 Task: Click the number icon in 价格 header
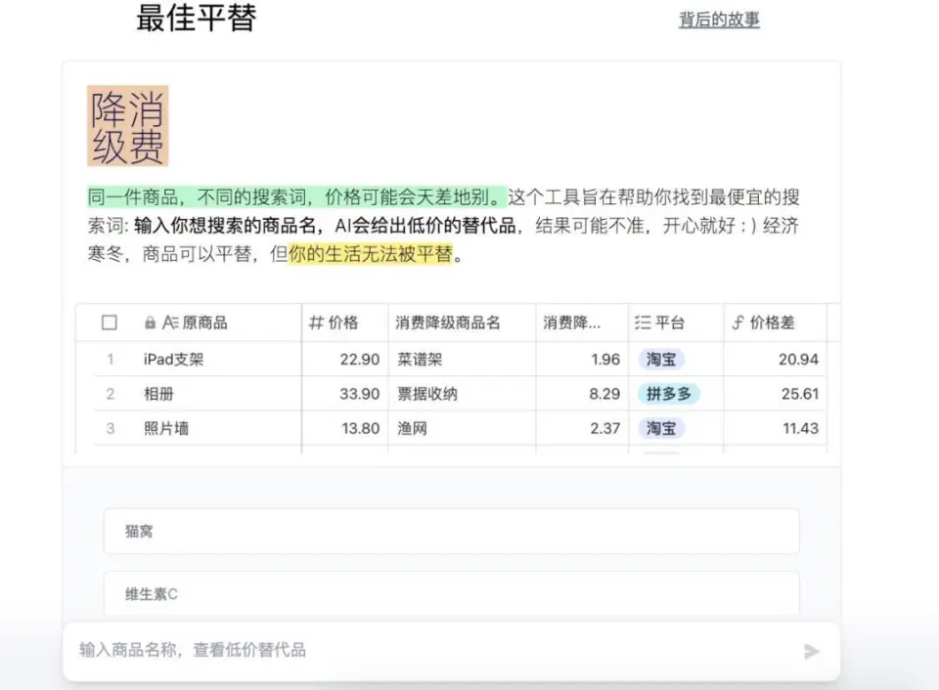click(x=316, y=323)
